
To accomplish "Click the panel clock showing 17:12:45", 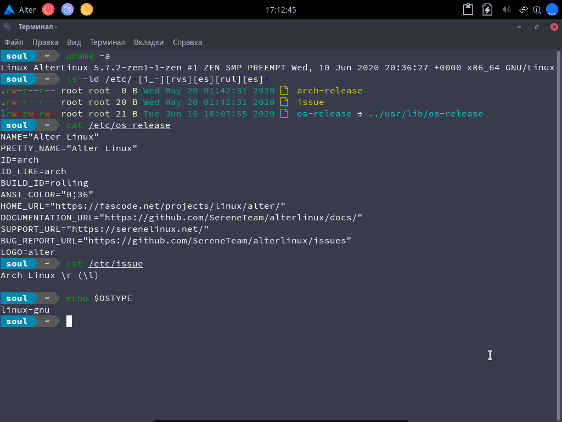I will pos(280,10).
